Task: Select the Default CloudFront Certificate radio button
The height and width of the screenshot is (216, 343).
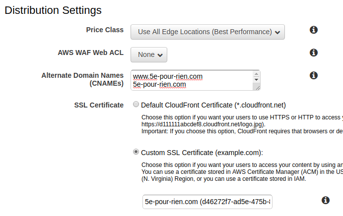Action: point(136,105)
